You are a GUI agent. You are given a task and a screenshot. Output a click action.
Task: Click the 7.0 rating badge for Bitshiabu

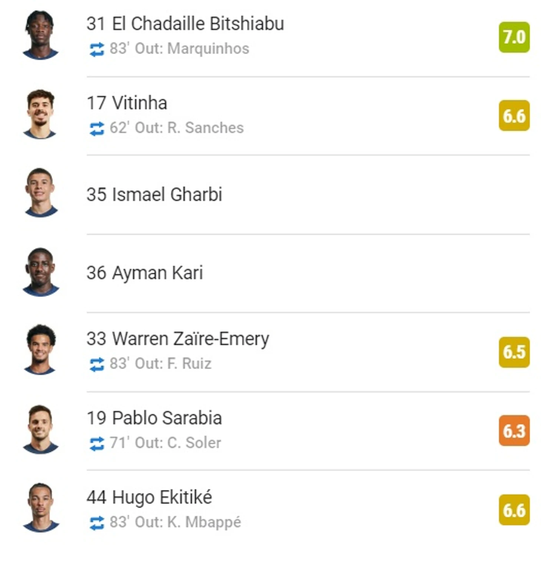514,37
